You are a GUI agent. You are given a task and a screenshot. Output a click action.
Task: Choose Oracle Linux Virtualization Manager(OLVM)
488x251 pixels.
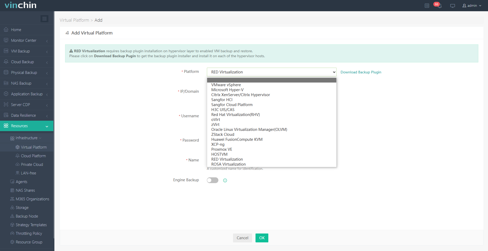271,130
